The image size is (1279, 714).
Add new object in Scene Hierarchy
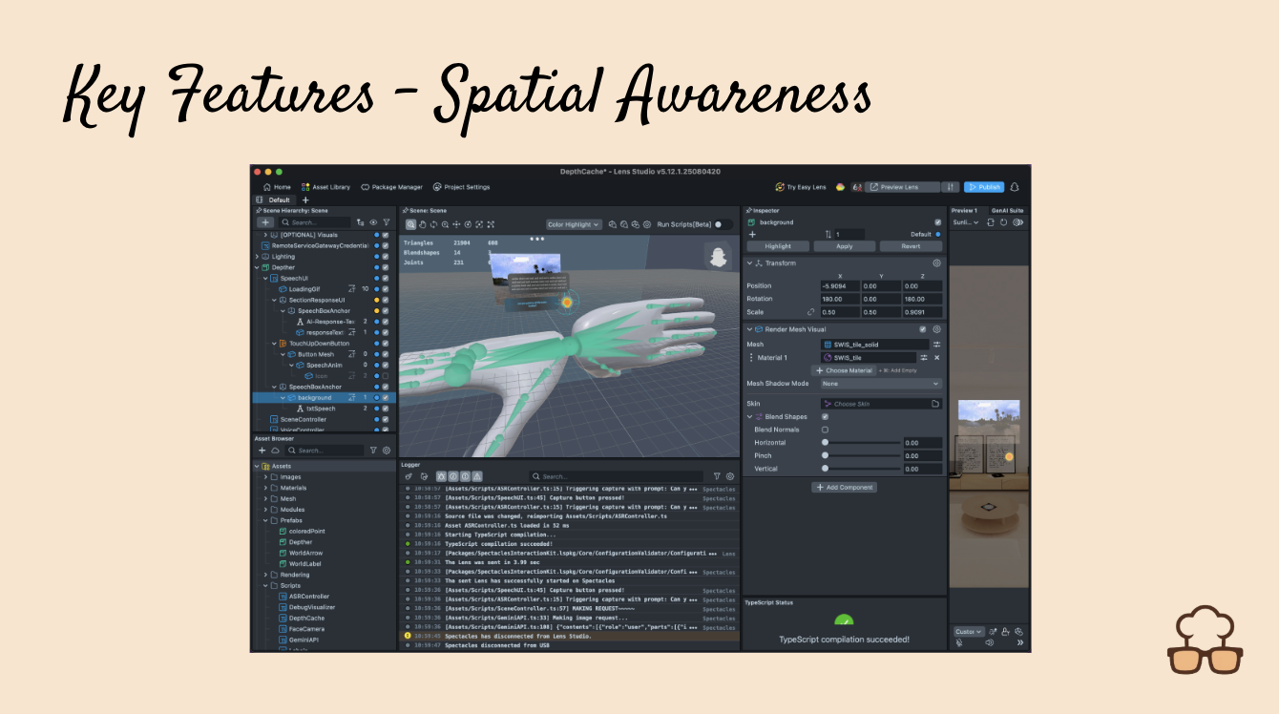point(265,221)
